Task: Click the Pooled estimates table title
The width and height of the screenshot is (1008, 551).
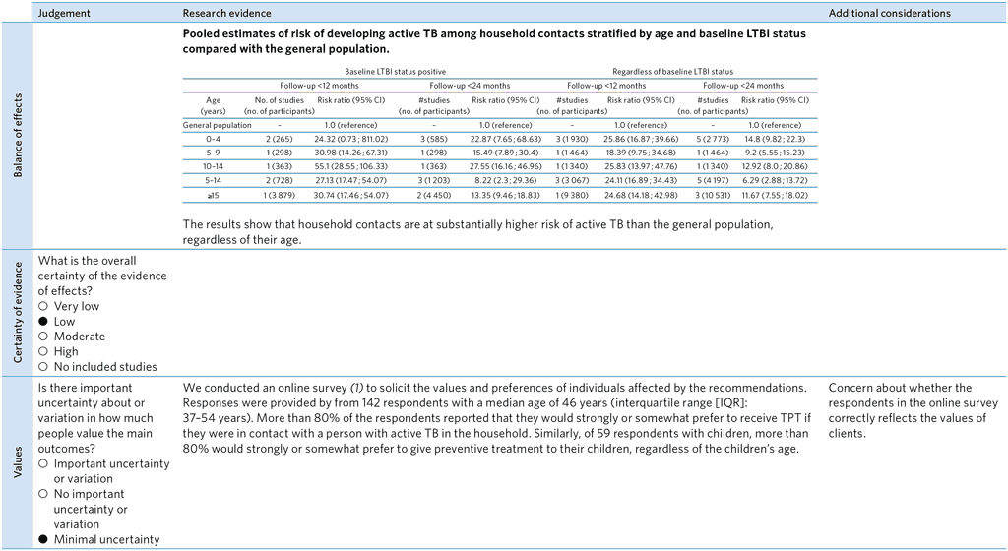Action: click(494, 41)
